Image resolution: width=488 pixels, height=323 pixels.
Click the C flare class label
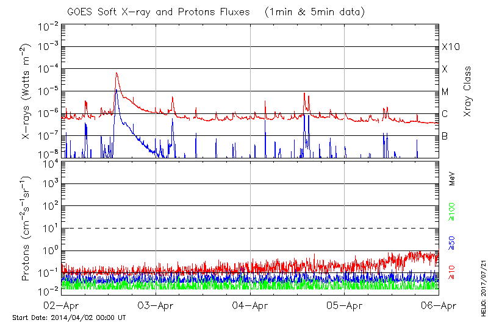pos(445,114)
